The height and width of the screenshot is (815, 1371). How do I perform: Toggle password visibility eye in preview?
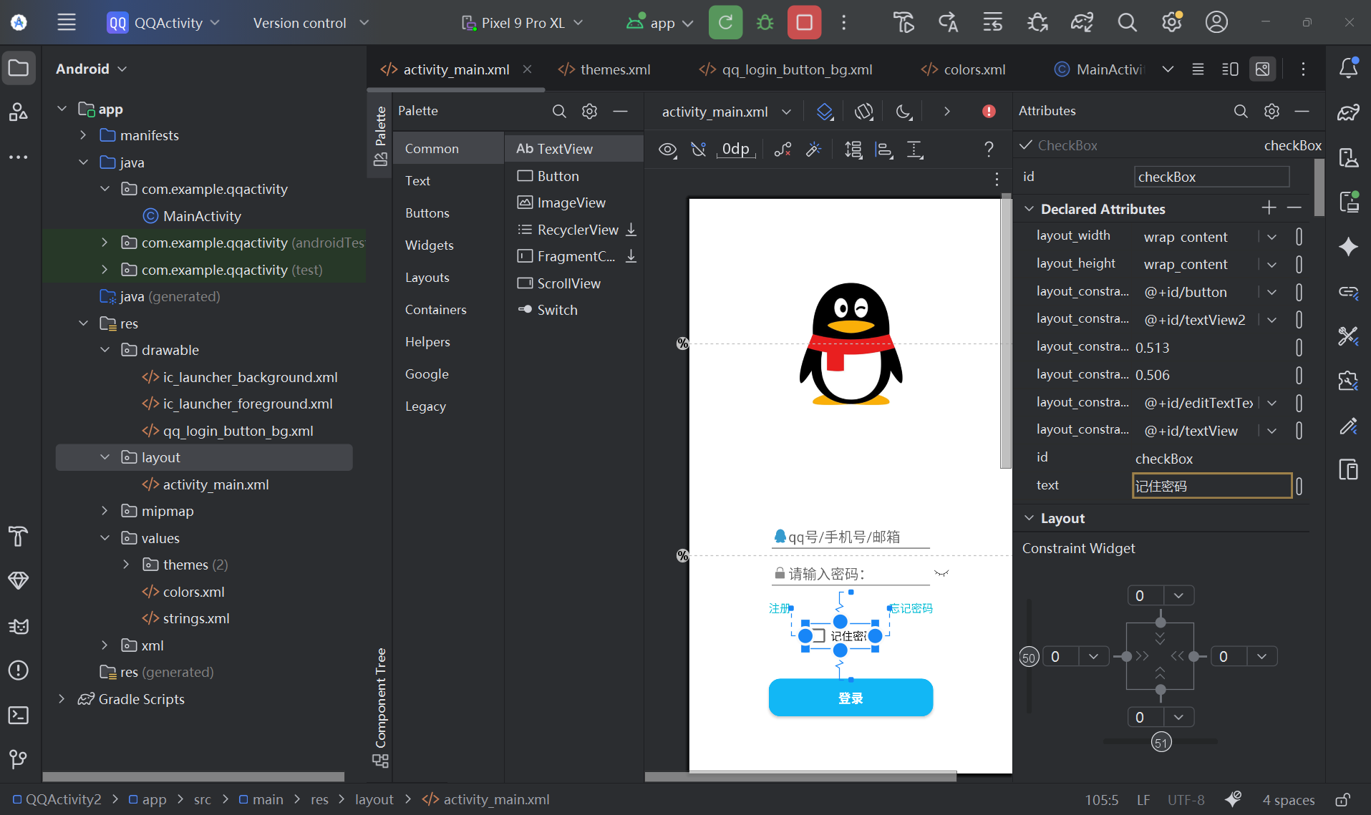941,573
